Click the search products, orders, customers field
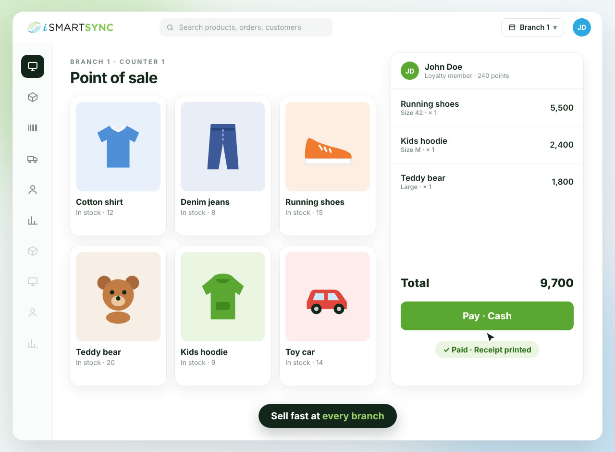 [246, 27]
